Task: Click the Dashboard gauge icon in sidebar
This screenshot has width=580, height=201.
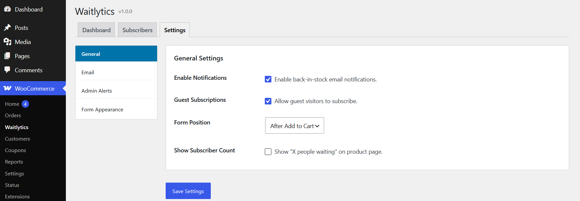Action: (7, 9)
